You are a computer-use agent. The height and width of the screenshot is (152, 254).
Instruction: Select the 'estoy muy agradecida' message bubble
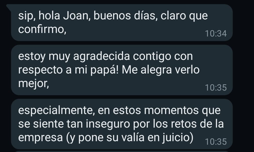pos(122,70)
